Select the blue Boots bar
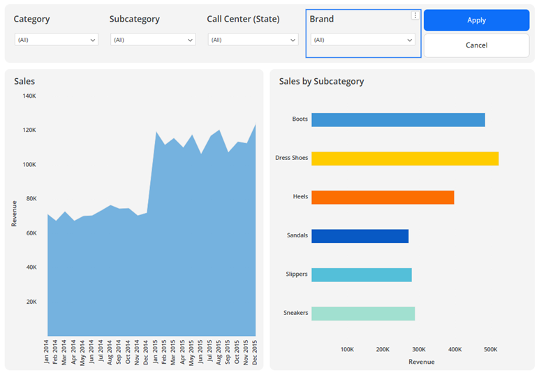The image size is (539, 375). point(398,120)
